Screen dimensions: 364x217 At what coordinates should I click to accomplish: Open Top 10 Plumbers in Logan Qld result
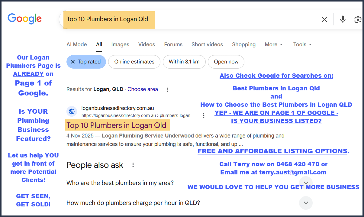(116, 125)
